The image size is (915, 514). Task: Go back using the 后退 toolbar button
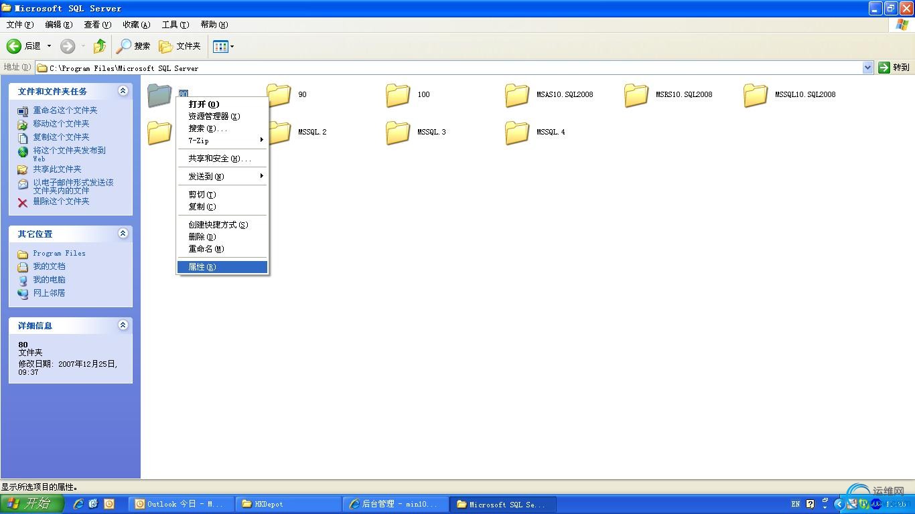[23, 46]
